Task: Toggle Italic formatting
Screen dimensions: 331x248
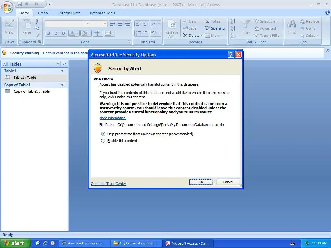Action: coord(56,33)
